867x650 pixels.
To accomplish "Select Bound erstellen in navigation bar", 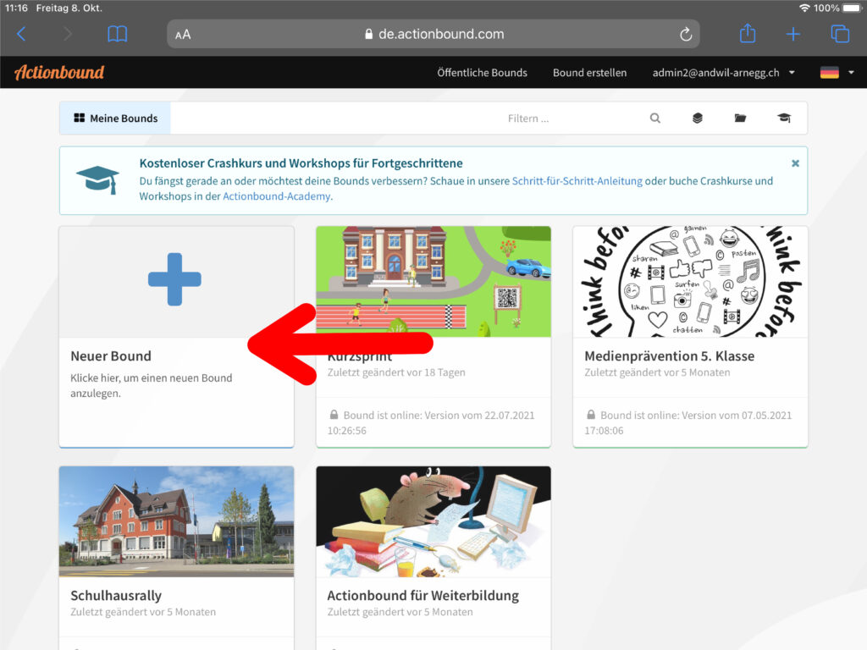I will (x=589, y=73).
